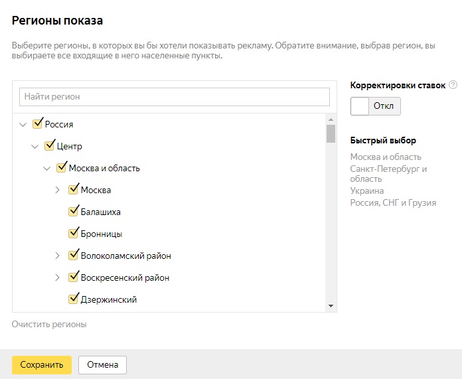Uncheck the Россия checkbox
Image resolution: width=462 pixels, height=379 pixels.
tap(37, 123)
